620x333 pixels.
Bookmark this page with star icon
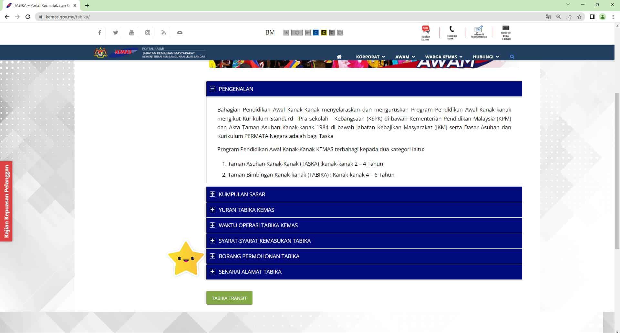579,17
